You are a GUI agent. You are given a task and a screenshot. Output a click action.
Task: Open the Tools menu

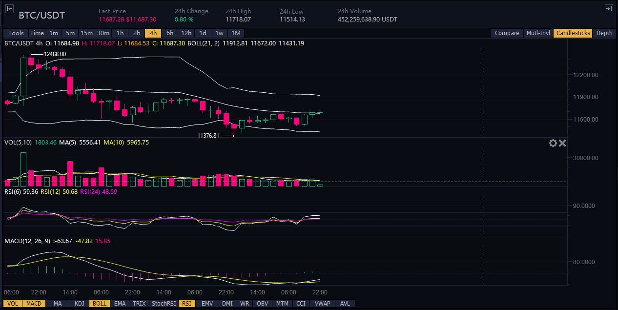(16, 33)
